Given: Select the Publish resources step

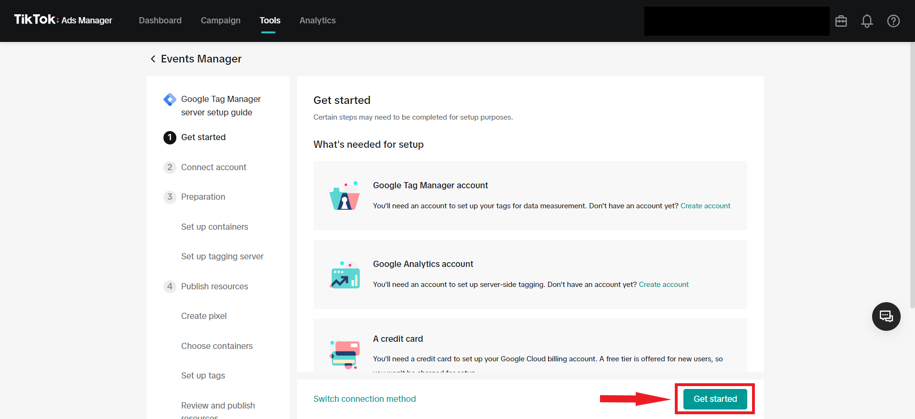Looking at the screenshot, I should point(214,286).
